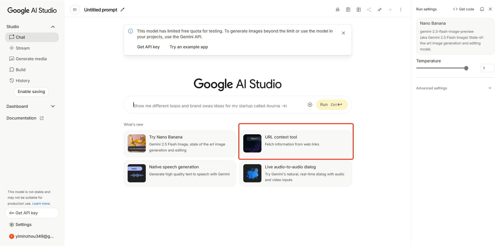This screenshot has height=246, width=499.
Task: Rename the prompt using the pencil icon
Action: click(x=123, y=10)
